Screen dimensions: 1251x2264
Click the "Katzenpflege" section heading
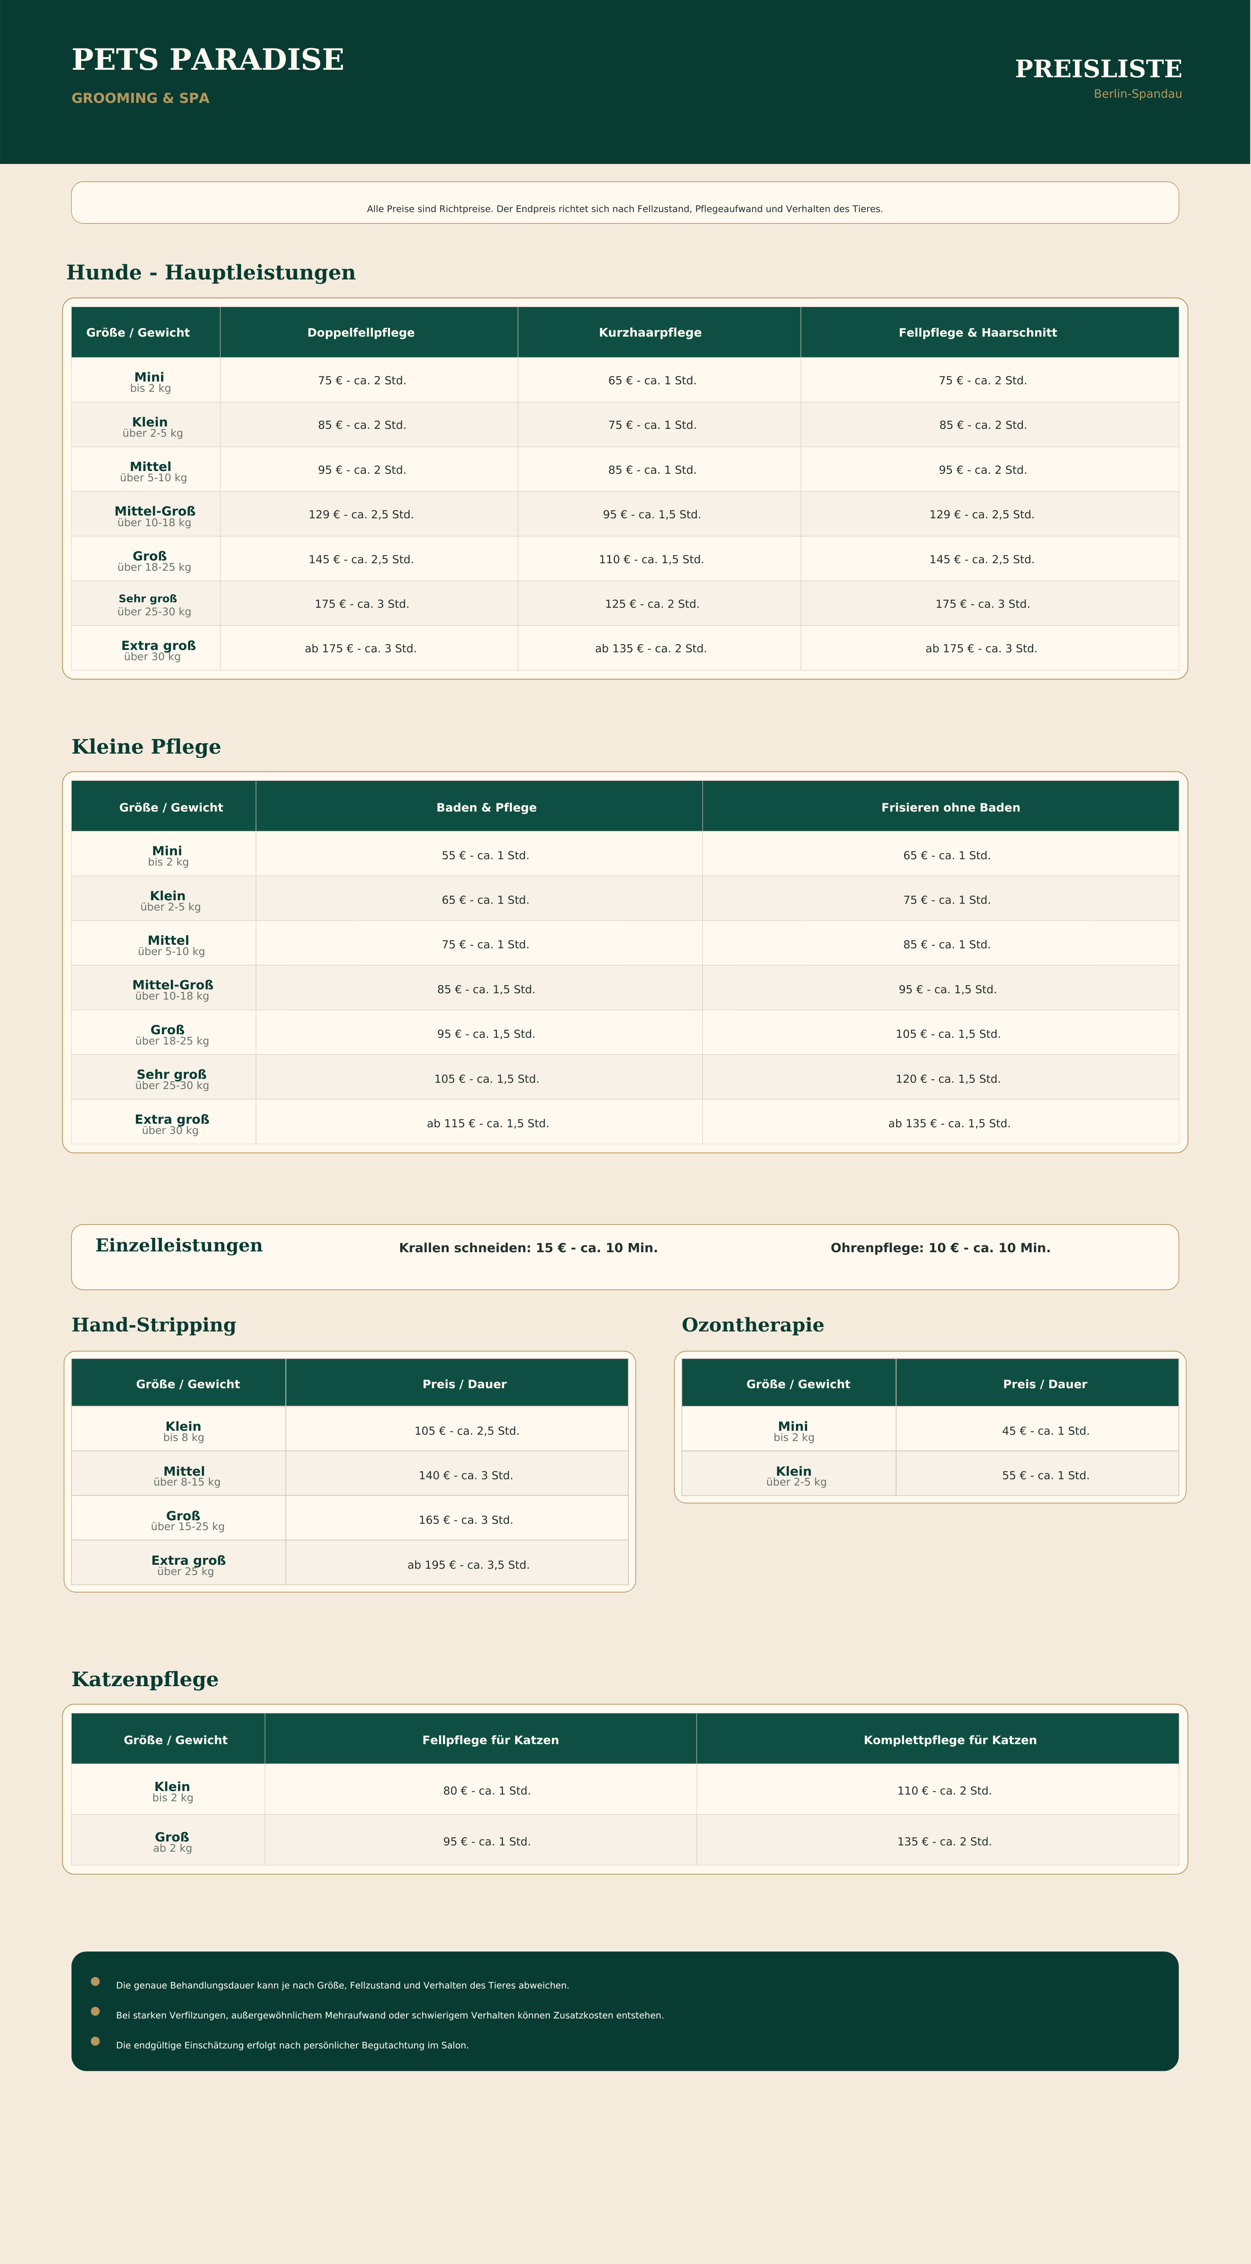click(145, 1679)
